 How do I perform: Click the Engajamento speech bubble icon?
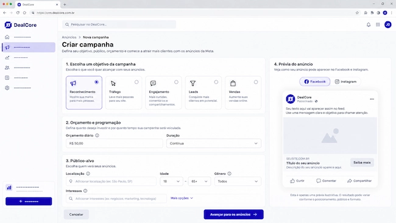(x=153, y=83)
